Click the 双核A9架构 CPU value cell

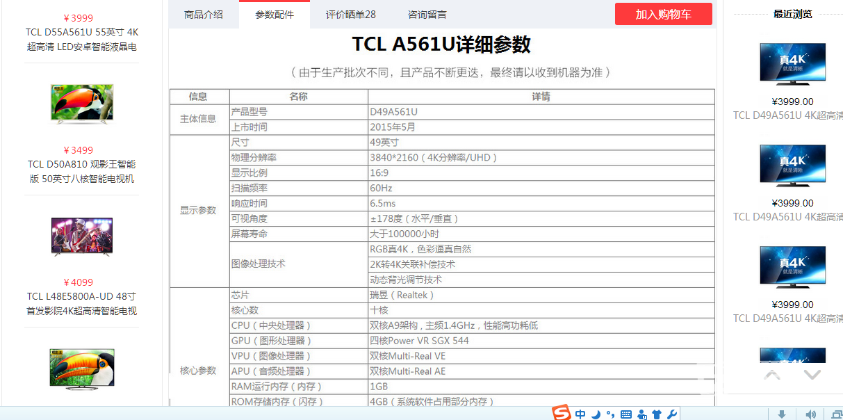coord(541,325)
